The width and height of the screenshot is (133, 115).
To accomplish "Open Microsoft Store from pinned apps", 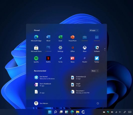I will (36, 49).
